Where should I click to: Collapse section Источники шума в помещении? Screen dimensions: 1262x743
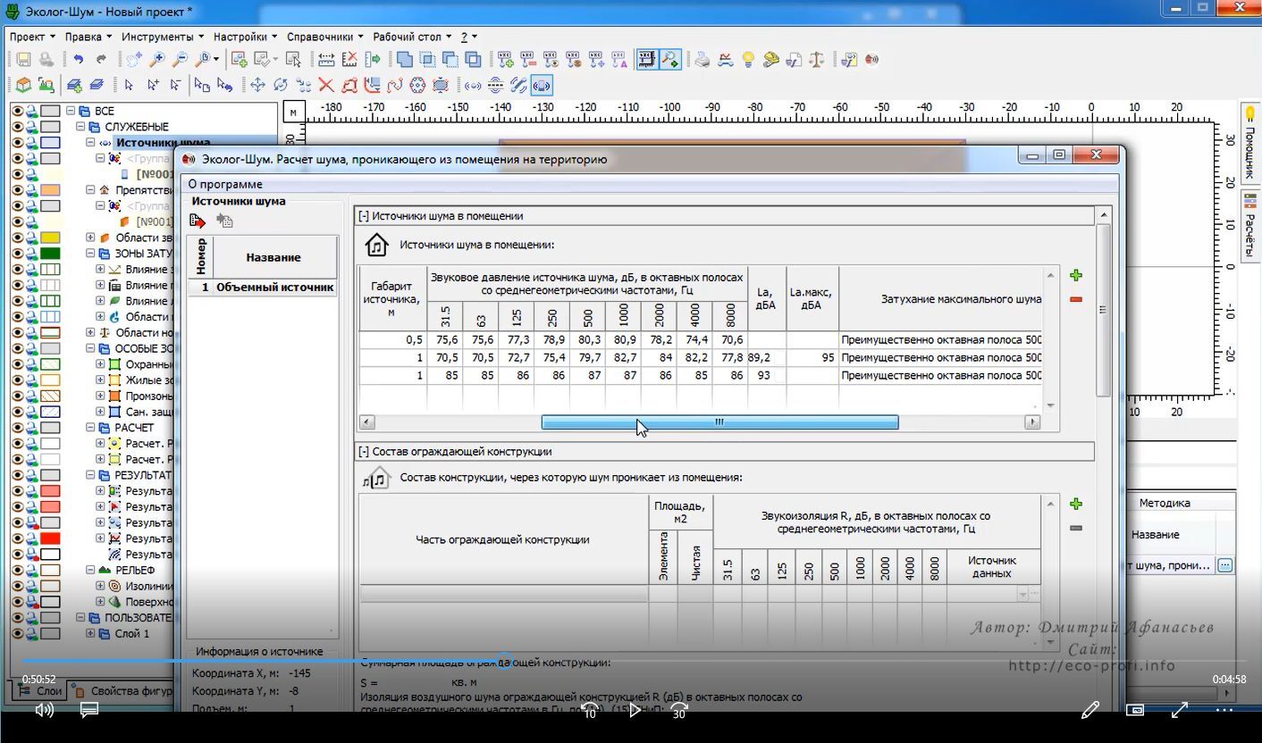[364, 216]
